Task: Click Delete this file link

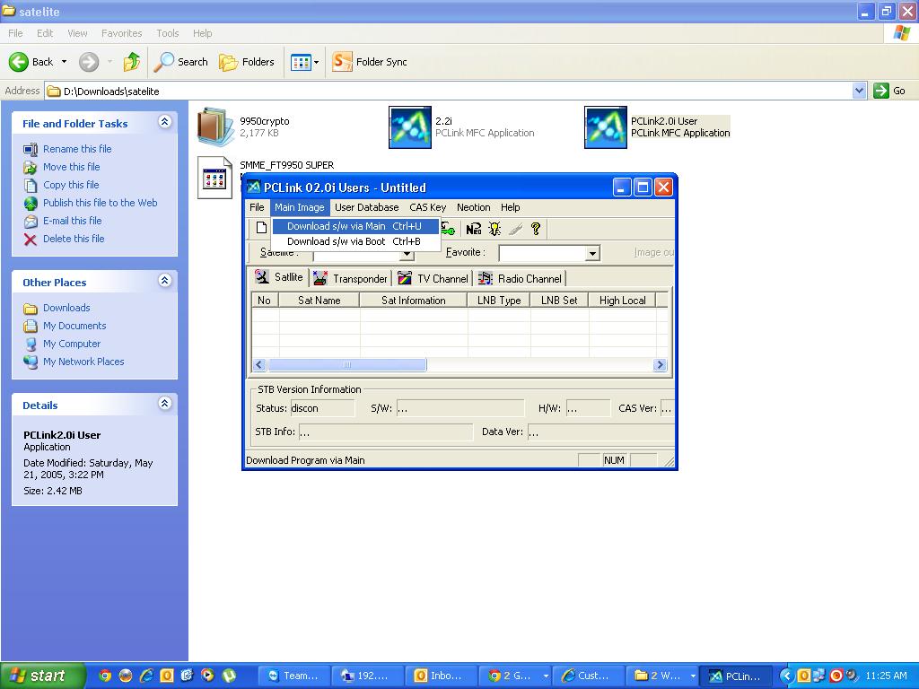Action: coord(74,239)
